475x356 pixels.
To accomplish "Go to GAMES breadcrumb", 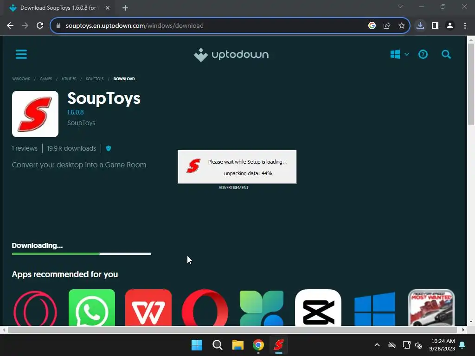I will tap(46, 79).
